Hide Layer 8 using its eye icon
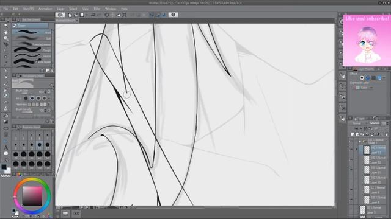This screenshot has width=391, height=219. pyautogui.click(x=351, y=200)
